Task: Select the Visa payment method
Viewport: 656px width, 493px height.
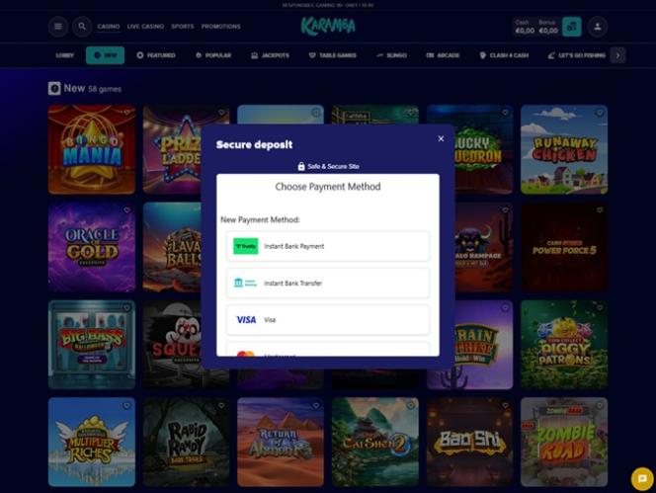Action: (328, 320)
